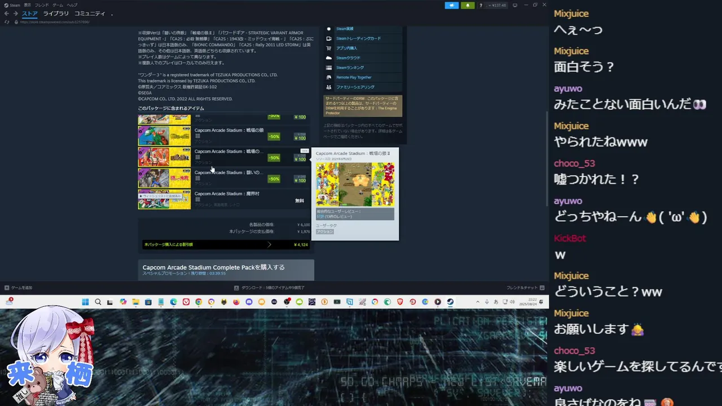Open the 表示 menu
The width and height of the screenshot is (722, 406).
coord(28,5)
